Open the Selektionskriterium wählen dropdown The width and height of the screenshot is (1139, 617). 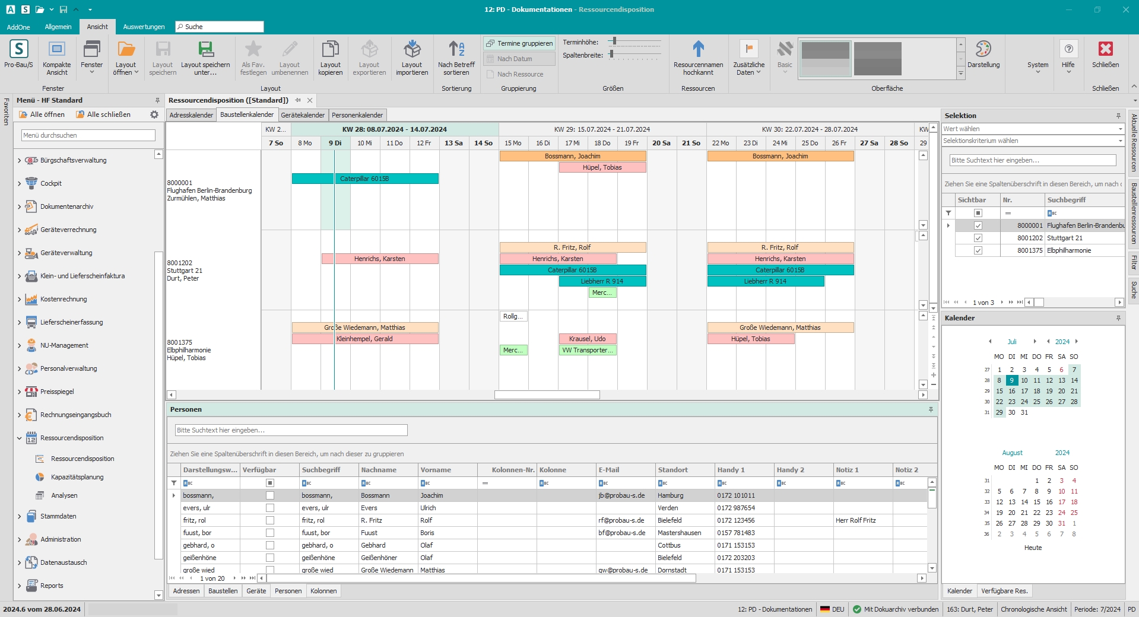1120,141
